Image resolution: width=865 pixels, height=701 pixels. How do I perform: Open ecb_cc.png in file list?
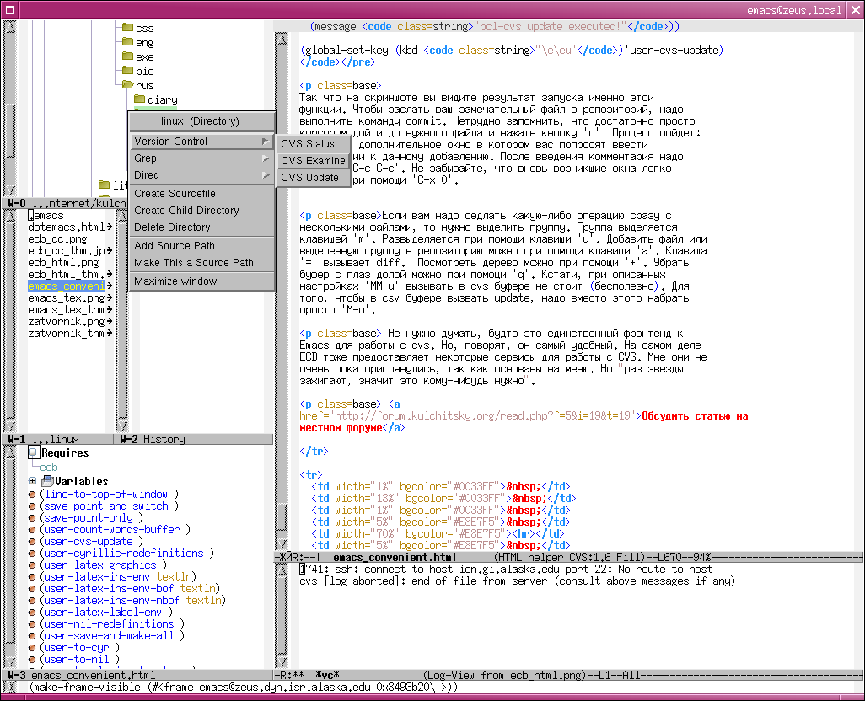click(x=55, y=239)
